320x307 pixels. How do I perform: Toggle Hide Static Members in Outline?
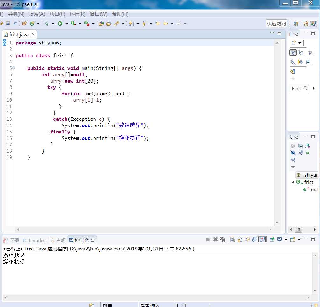pyautogui.click(x=300, y=153)
